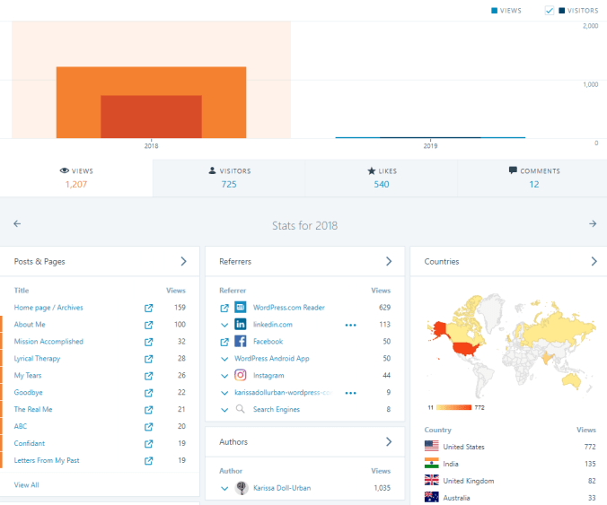The image size is (607, 505).
Task: Open the Lyrical Therapy post link
Action: click(37, 359)
